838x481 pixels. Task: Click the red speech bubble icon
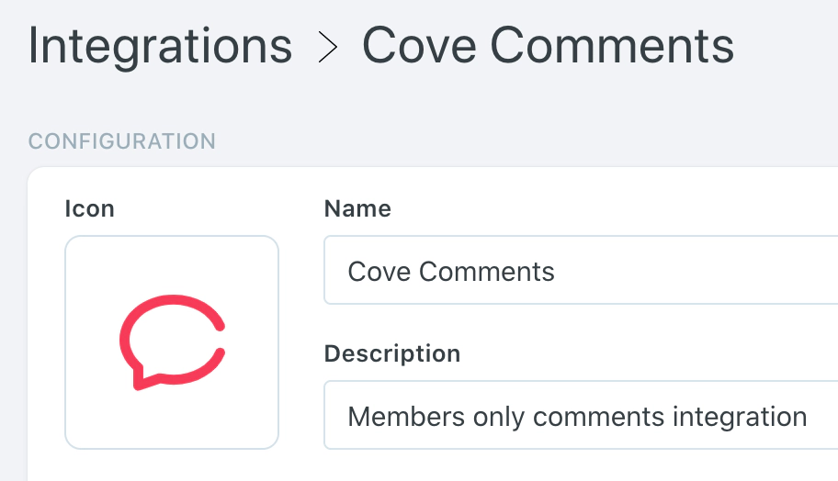coord(172,341)
